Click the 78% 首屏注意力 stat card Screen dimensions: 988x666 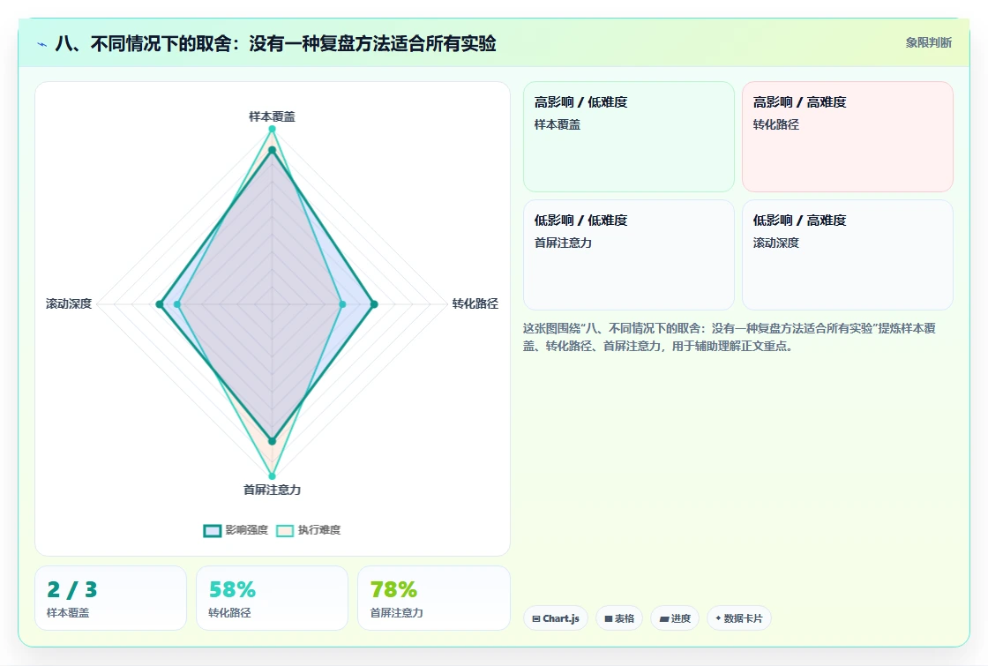click(433, 598)
